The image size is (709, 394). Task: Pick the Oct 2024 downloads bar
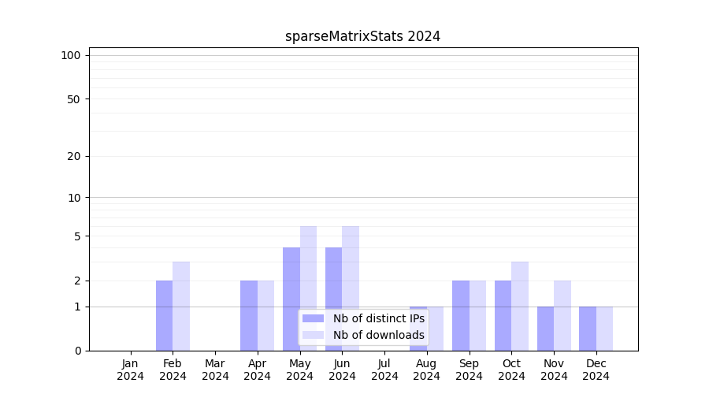520,306
